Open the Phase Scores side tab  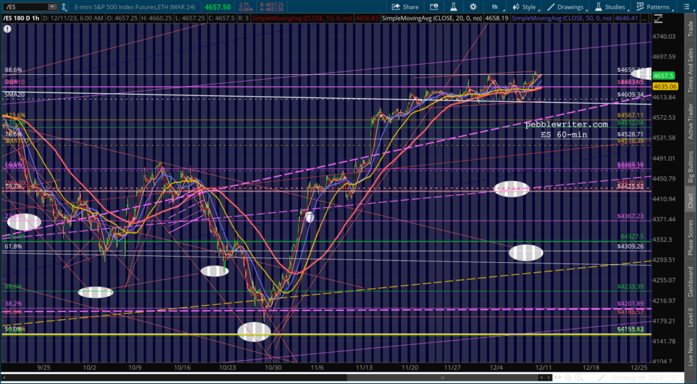[690, 237]
